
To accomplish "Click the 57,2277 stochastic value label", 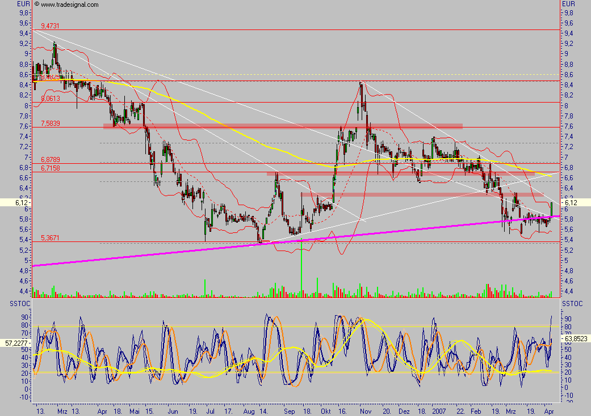I will (15, 343).
